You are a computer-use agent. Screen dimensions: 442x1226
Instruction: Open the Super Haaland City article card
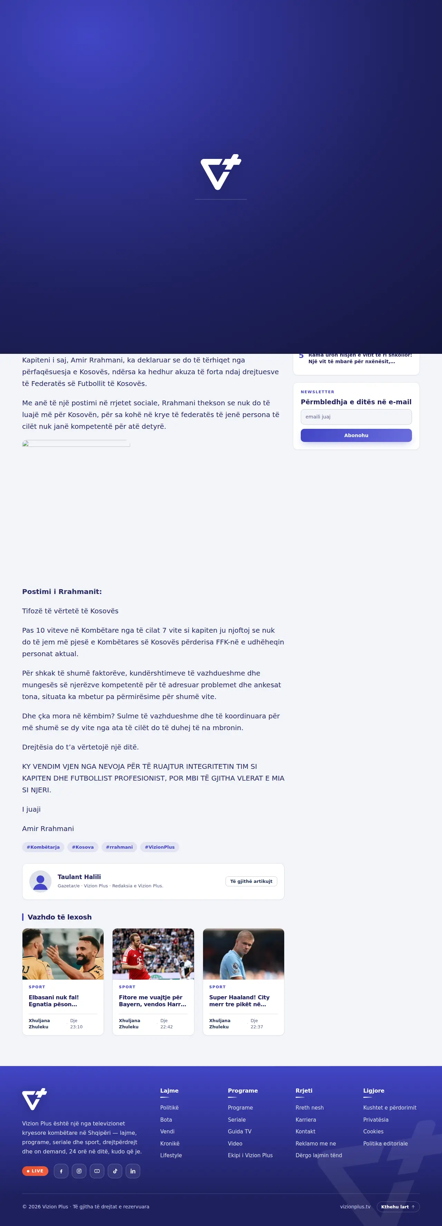pyautogui.click(x=243, y=981)
